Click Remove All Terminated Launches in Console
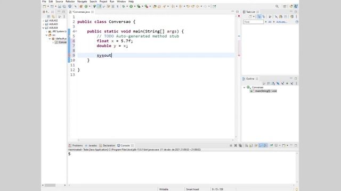The image size is (341, 191). pos(240,145)
